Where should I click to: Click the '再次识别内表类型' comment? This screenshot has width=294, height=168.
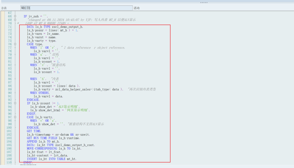pos(142,89)
